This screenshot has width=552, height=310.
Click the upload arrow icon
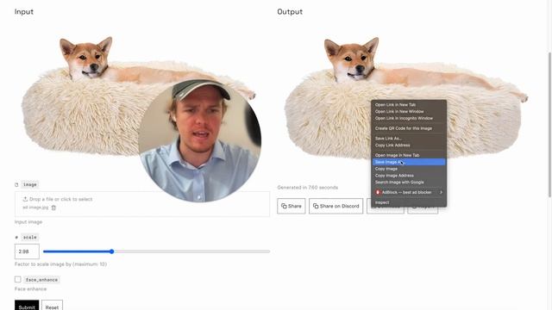click(25, 199)
